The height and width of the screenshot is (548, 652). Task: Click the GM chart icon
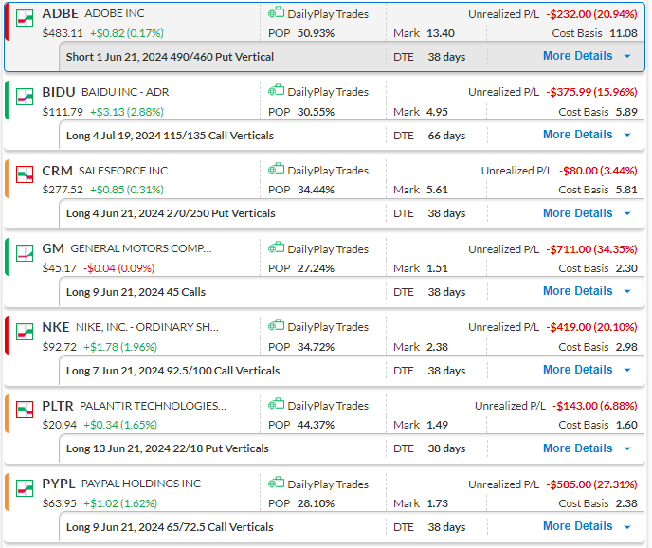coord(25,253)
